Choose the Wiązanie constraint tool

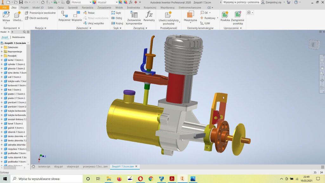point(76,16)
